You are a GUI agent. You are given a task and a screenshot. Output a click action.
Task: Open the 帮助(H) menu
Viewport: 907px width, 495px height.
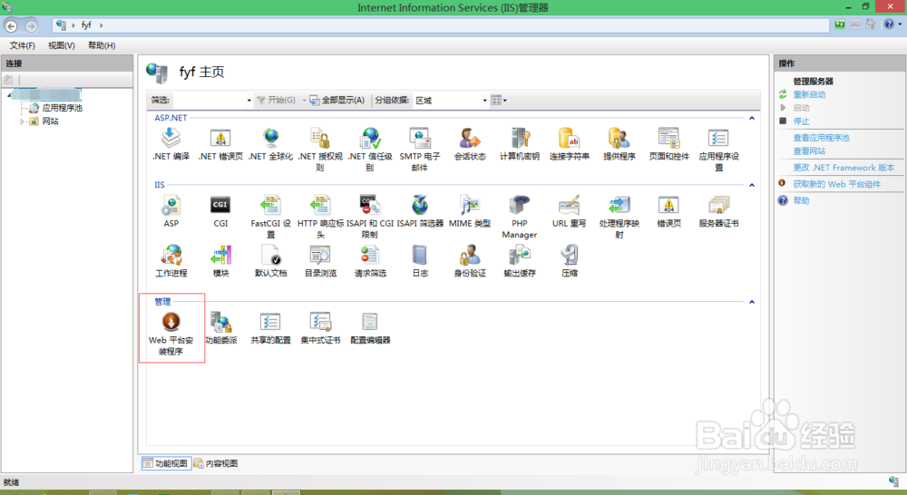point(102,45)
